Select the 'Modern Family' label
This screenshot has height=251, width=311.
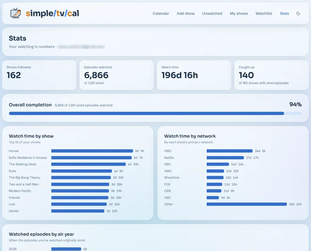[20, 191]
